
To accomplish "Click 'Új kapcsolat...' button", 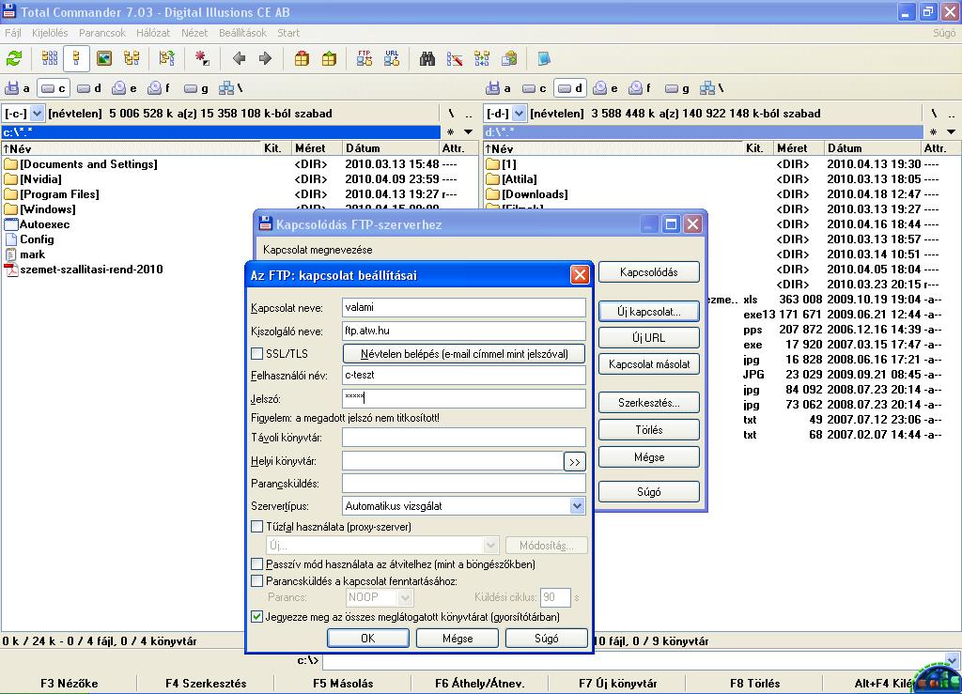I will click(x=648, y=312).
